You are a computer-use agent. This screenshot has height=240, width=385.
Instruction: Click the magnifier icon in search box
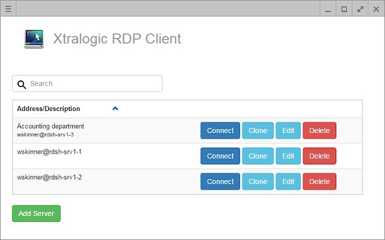coord(22,85)
